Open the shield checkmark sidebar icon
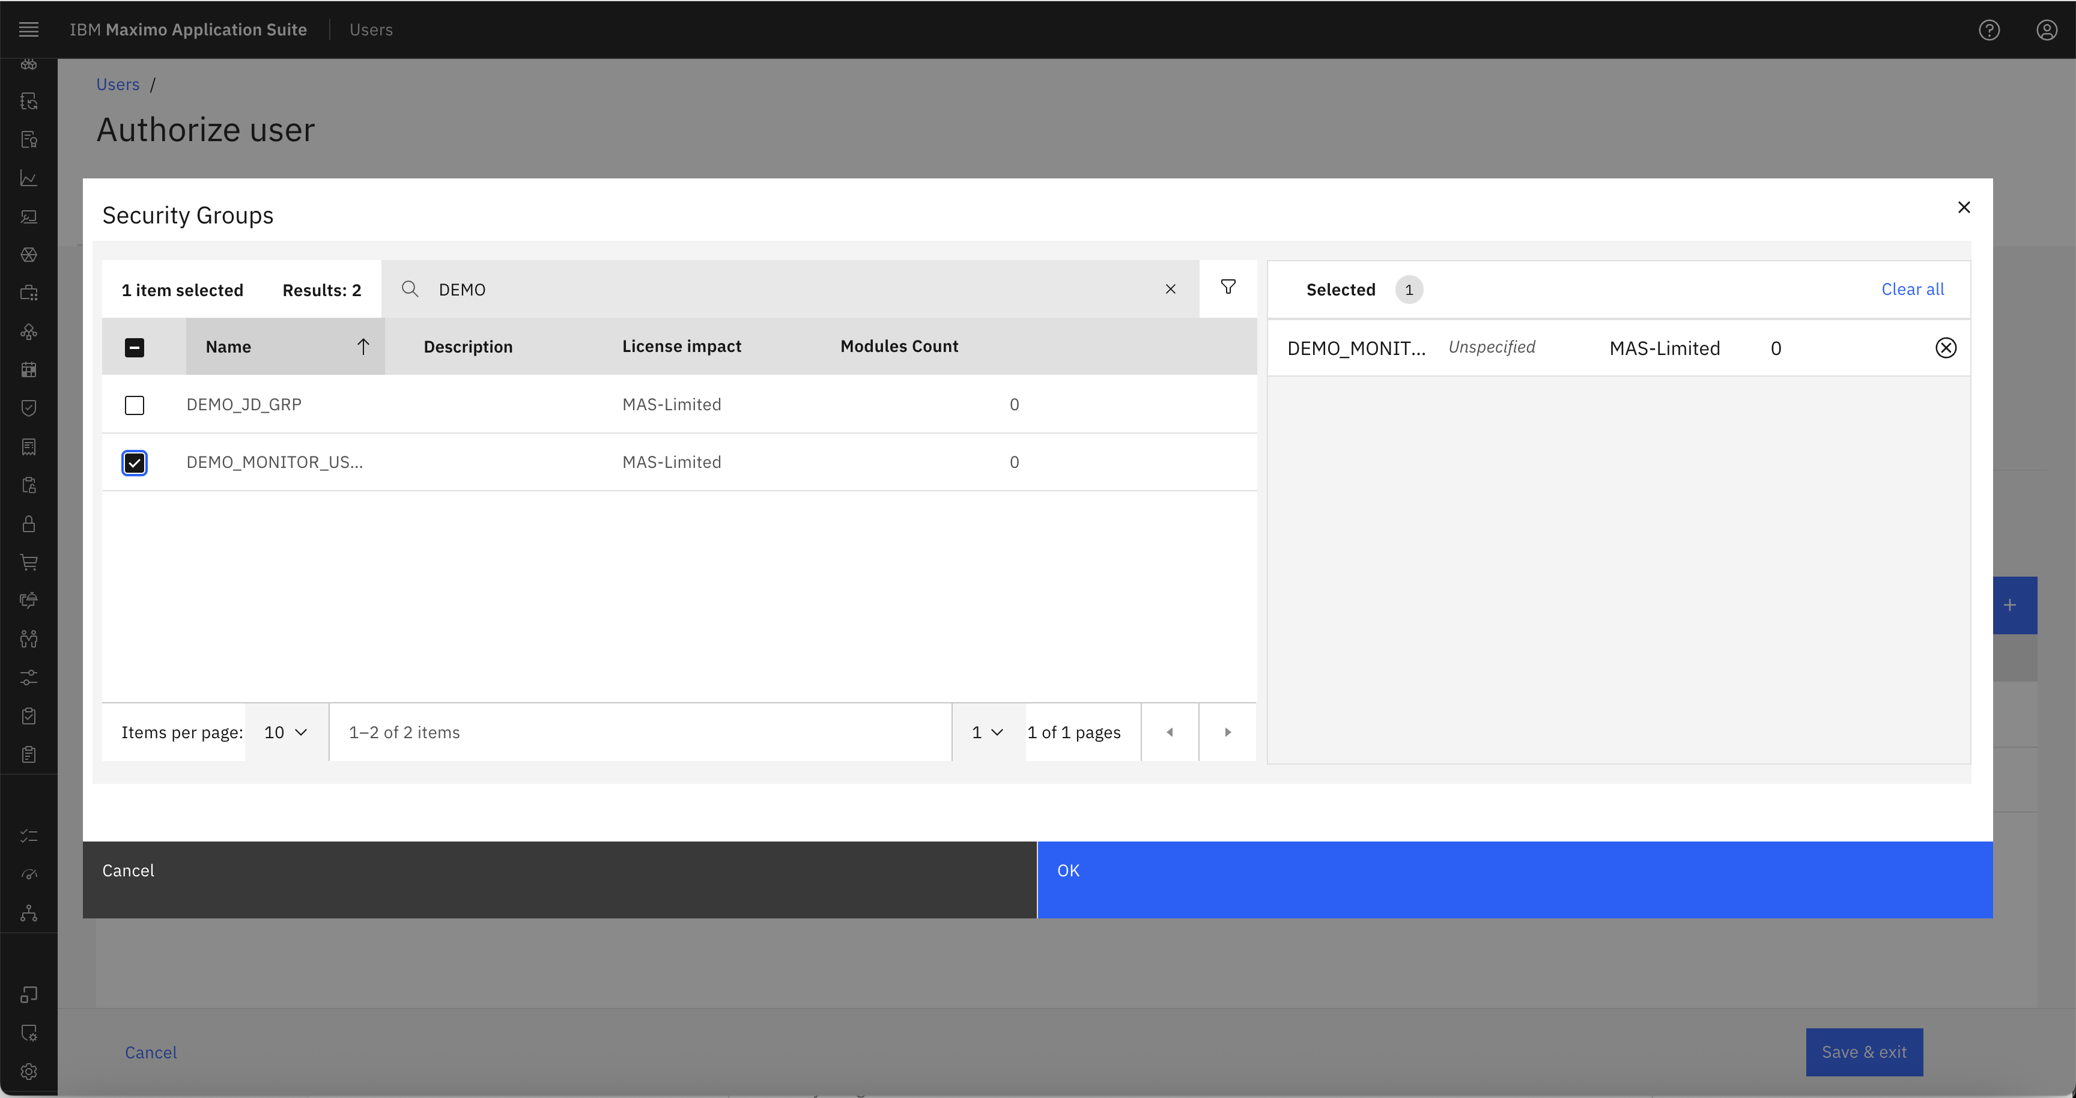This screenshot has height=1098, width=2076. point(29,408)
